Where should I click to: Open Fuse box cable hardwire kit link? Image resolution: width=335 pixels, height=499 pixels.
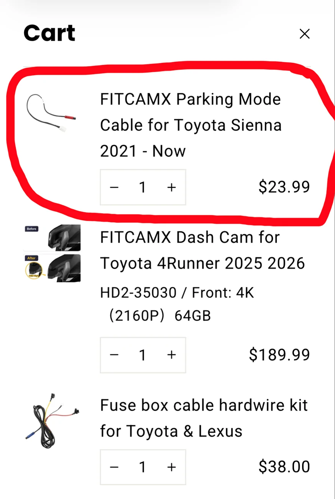[x=204, y=418]
